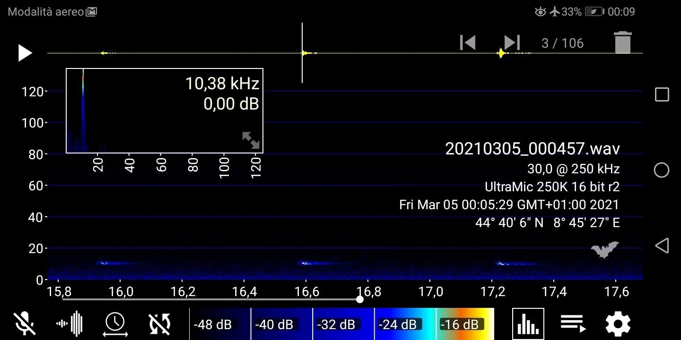This screenshot has height=340, width=681.
Task: Tap the 3 / 106 recording counter
Action: coord(562,43)
